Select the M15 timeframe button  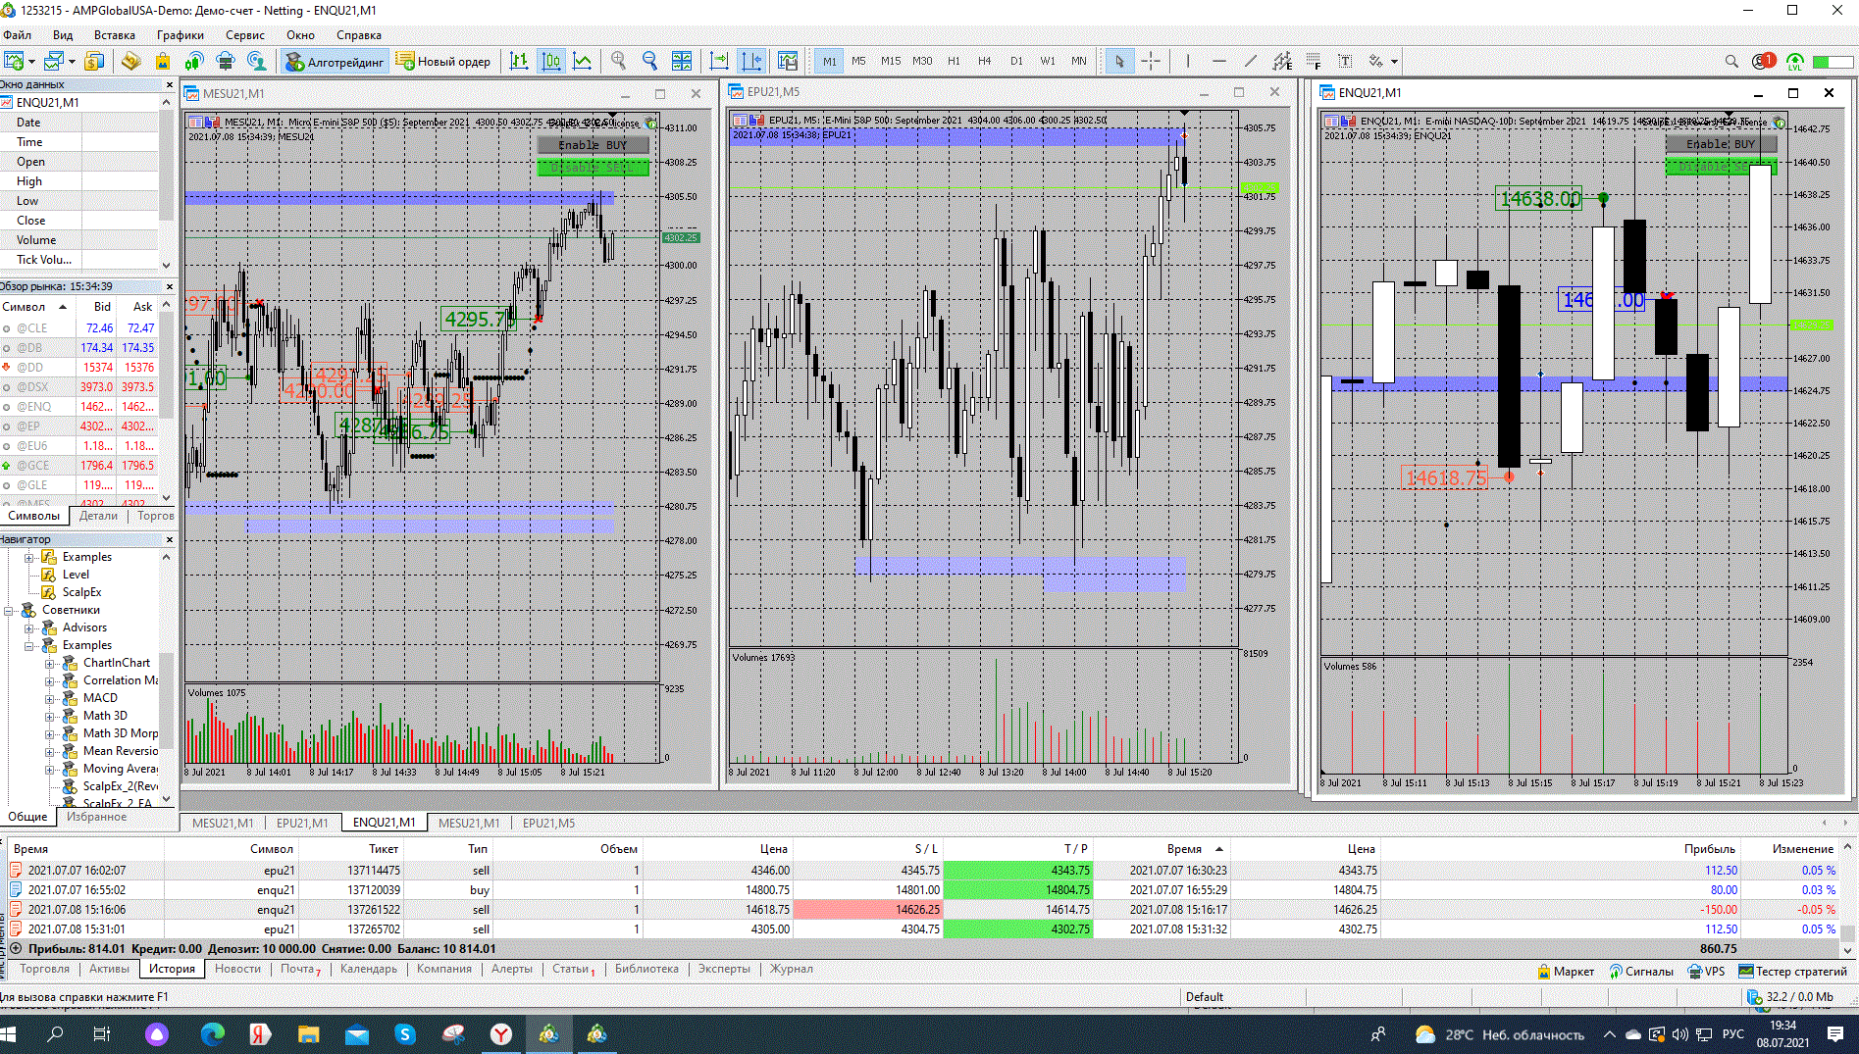(x=890, y=61)
